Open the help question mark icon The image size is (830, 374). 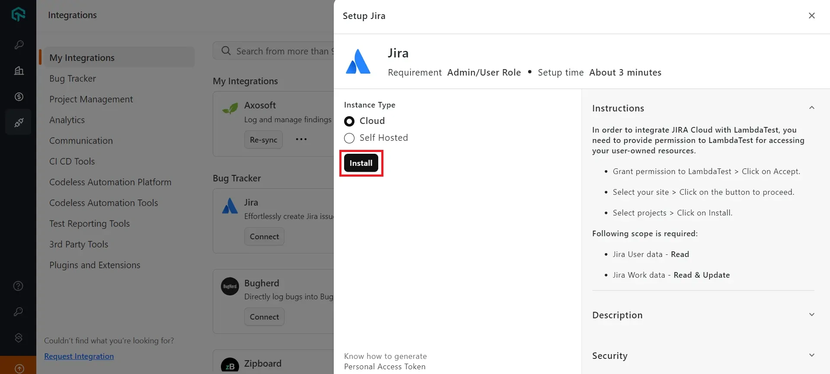[x=18, y=286]
